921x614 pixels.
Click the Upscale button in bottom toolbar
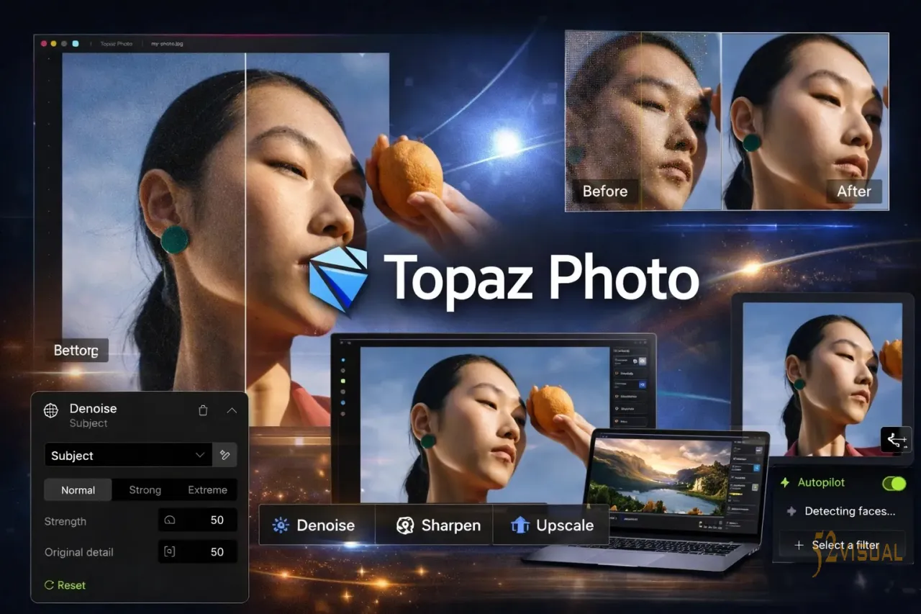552,525
